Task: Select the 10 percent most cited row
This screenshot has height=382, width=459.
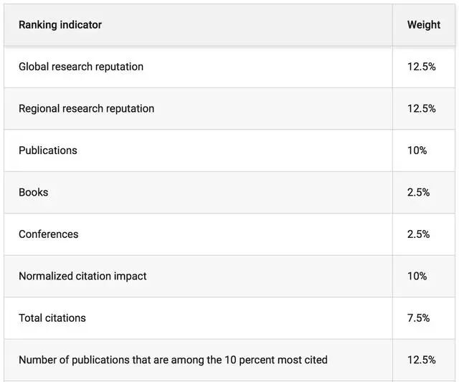Action: pos(229,360)
